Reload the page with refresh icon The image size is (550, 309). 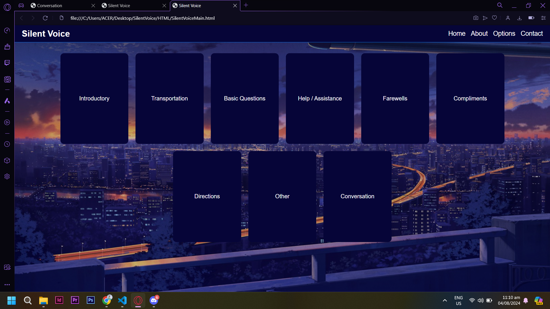pos(45,18)
